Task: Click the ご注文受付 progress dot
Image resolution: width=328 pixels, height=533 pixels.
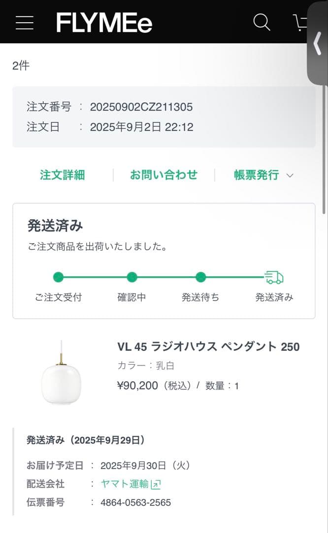Action: tap(59, 278)
